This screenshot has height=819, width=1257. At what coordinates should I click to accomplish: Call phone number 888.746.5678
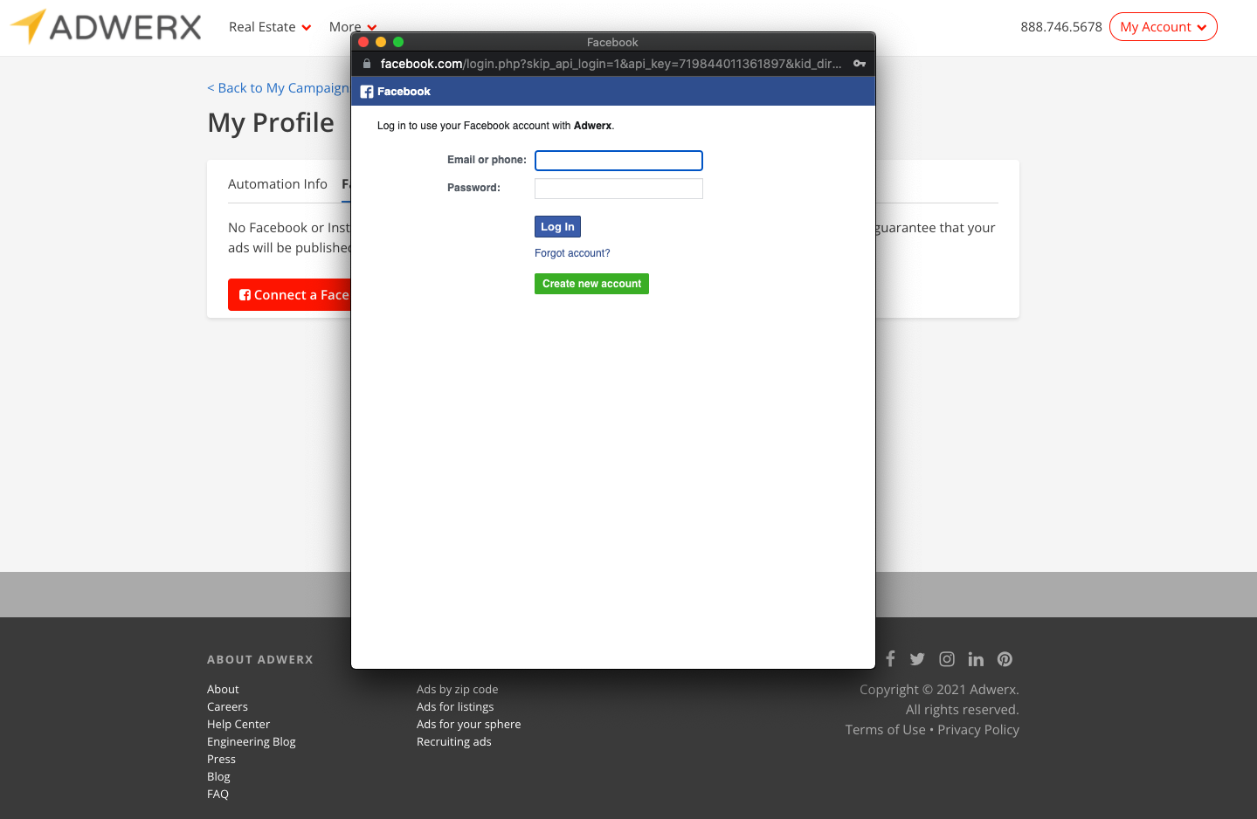point(1061,27)
